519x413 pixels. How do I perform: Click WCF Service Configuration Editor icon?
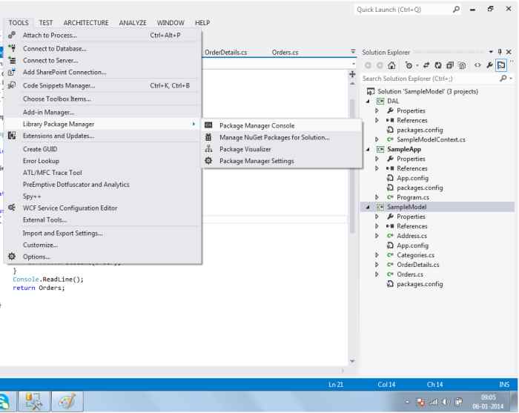pos(12,208)
